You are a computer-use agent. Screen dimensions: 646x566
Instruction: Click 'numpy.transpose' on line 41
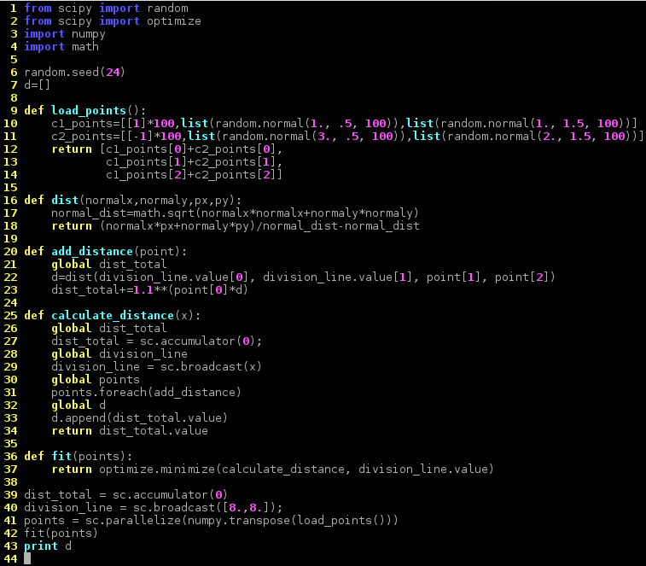(x=239, y=520)
